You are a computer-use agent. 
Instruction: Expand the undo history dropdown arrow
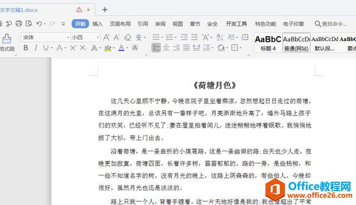coord(45,24)
